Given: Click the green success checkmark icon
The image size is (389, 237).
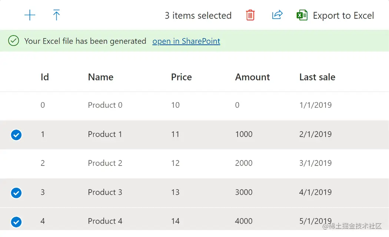Looking at the screenshot, I should [x=14, y=41].
